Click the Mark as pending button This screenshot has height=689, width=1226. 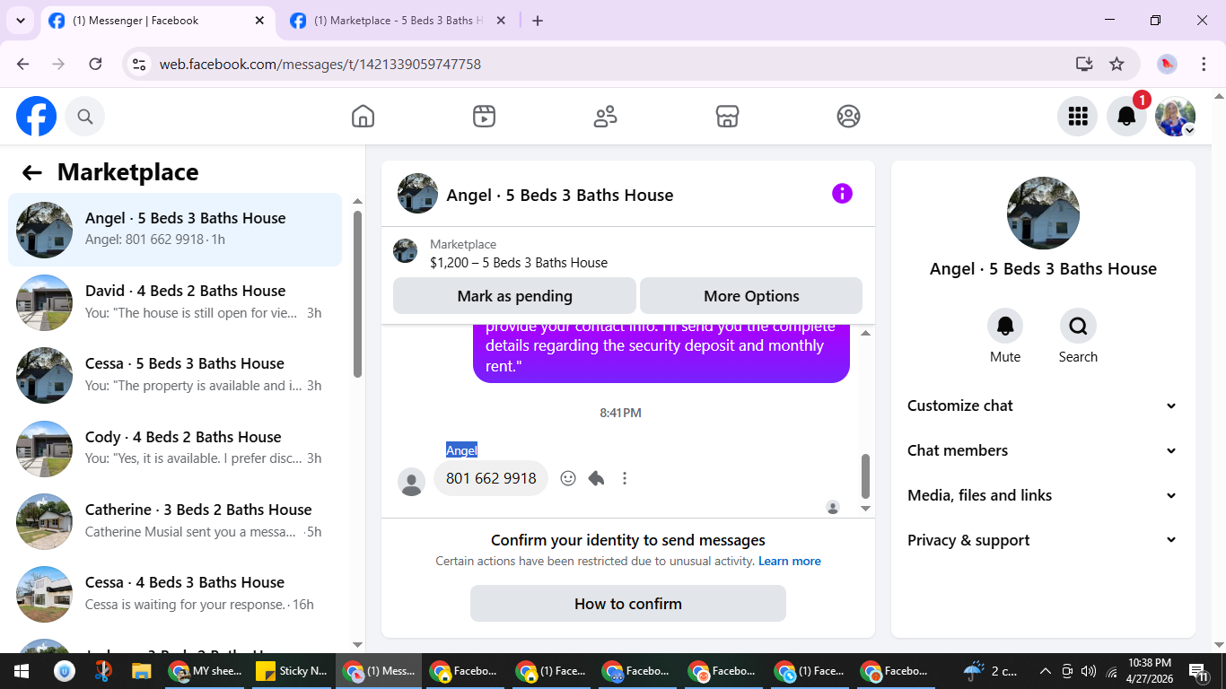514,296
